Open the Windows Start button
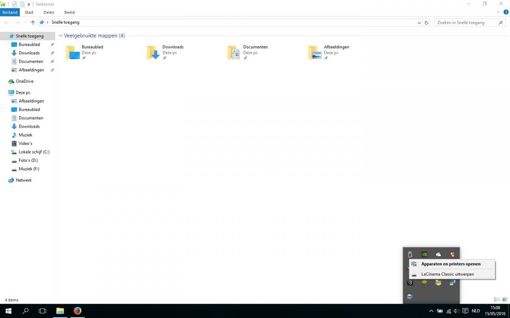This screenshot has height=318, width=510. point(8,311)
